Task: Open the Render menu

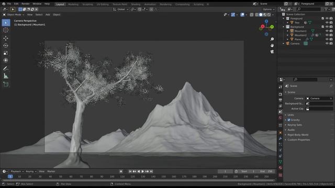Action: [x=26, y=4]
